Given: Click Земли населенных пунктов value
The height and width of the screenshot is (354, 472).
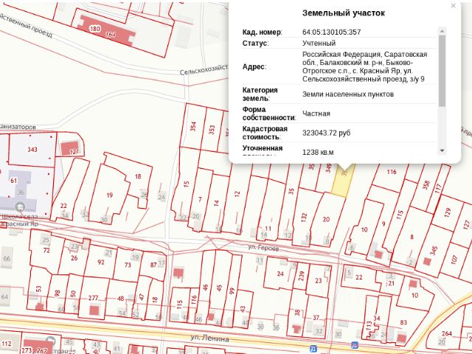Looking at the screenshot, I should click(x=348, y=94).
